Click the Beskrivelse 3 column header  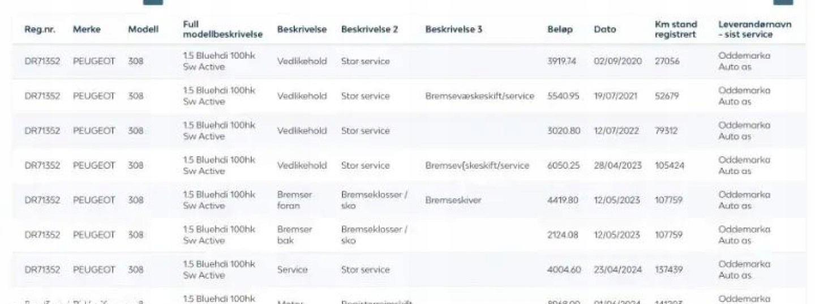pyautogui.click(x=453, y=29)
